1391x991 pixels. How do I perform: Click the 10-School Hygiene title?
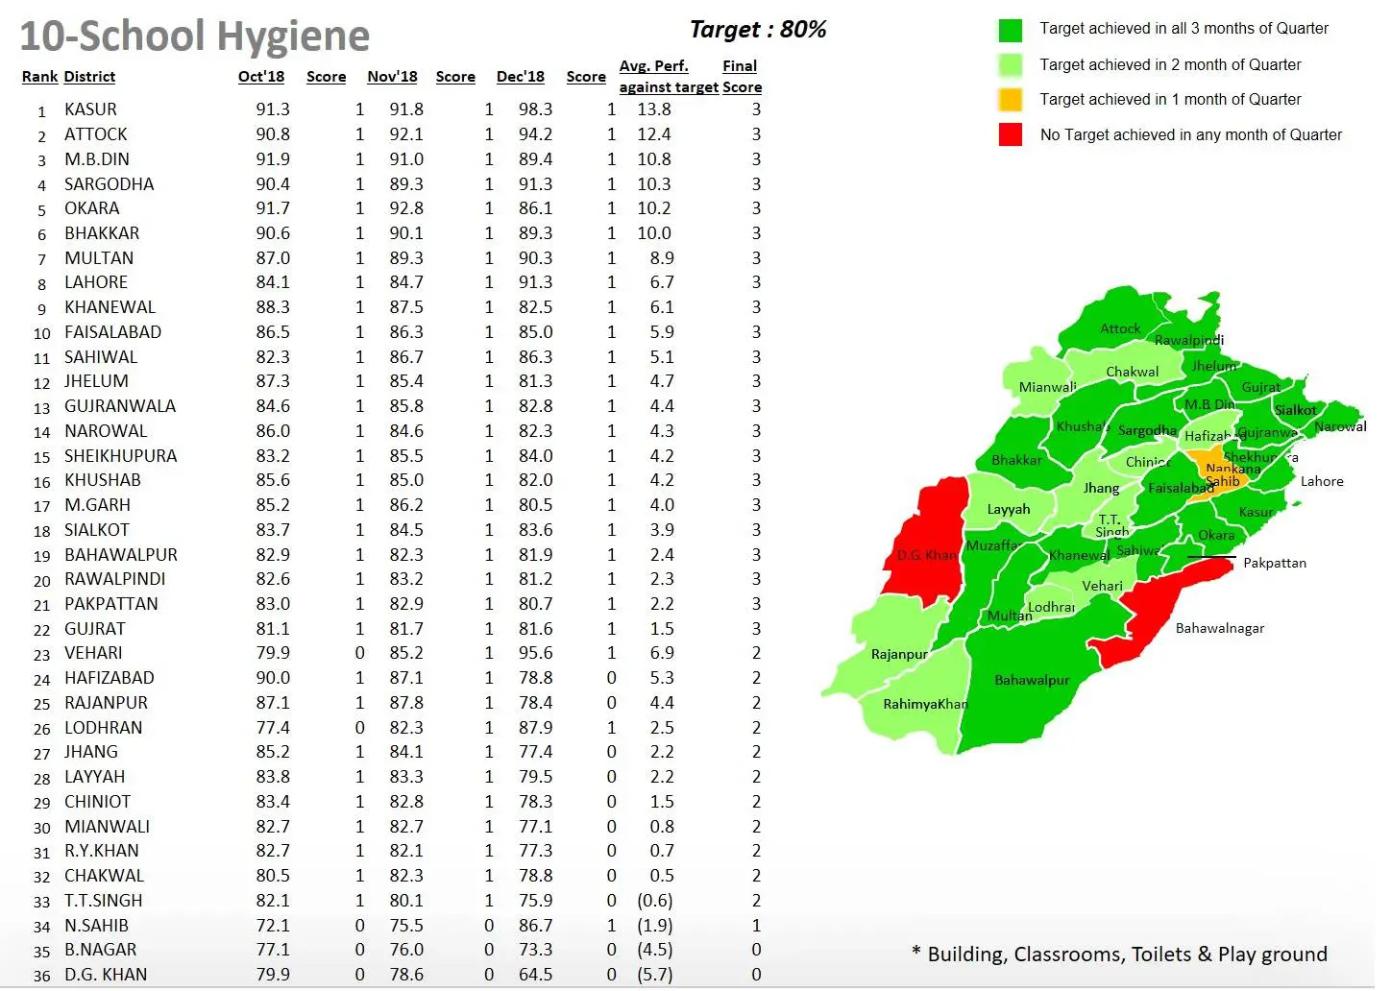point(195,36)
